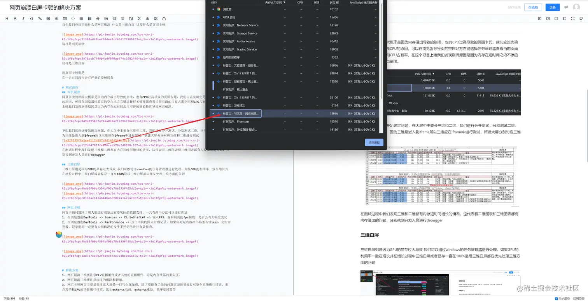Viewport: 588px width, 301px height.
Task: Select 实用程序: Network Service row
Action: point(294,25)
